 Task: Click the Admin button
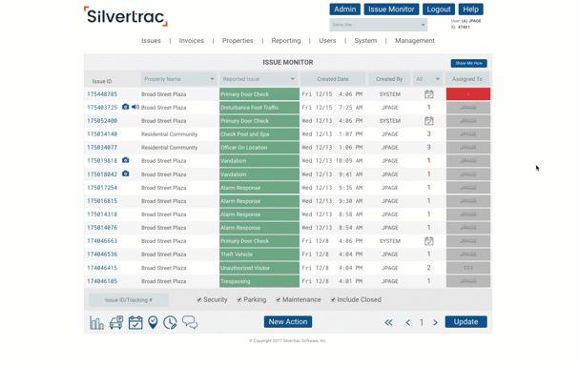[x=344, y=10]
